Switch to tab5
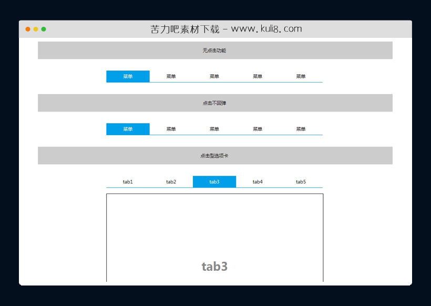The image size is (431, 306). [301, 181]
